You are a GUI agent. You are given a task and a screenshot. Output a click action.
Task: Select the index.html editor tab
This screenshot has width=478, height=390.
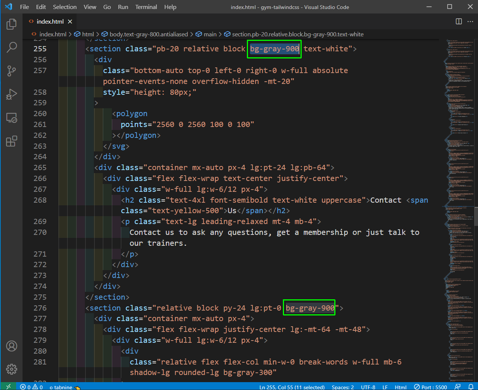coord(50,21)
